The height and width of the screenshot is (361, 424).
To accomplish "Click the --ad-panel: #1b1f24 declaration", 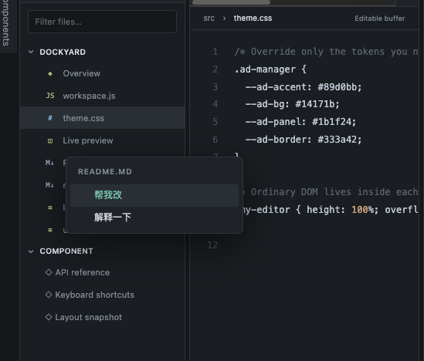I will pyautogui.click(x=300, y=122).
